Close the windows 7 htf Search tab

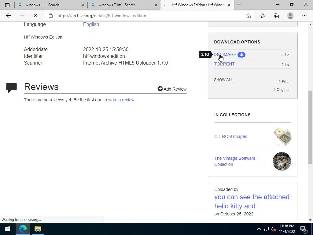pyautogui.click(x=156, y=5)
